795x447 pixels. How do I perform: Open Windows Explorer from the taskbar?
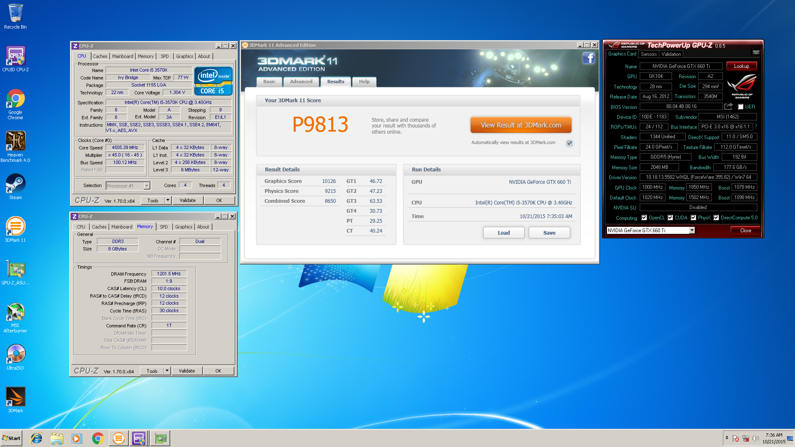[x=57, y=438]
